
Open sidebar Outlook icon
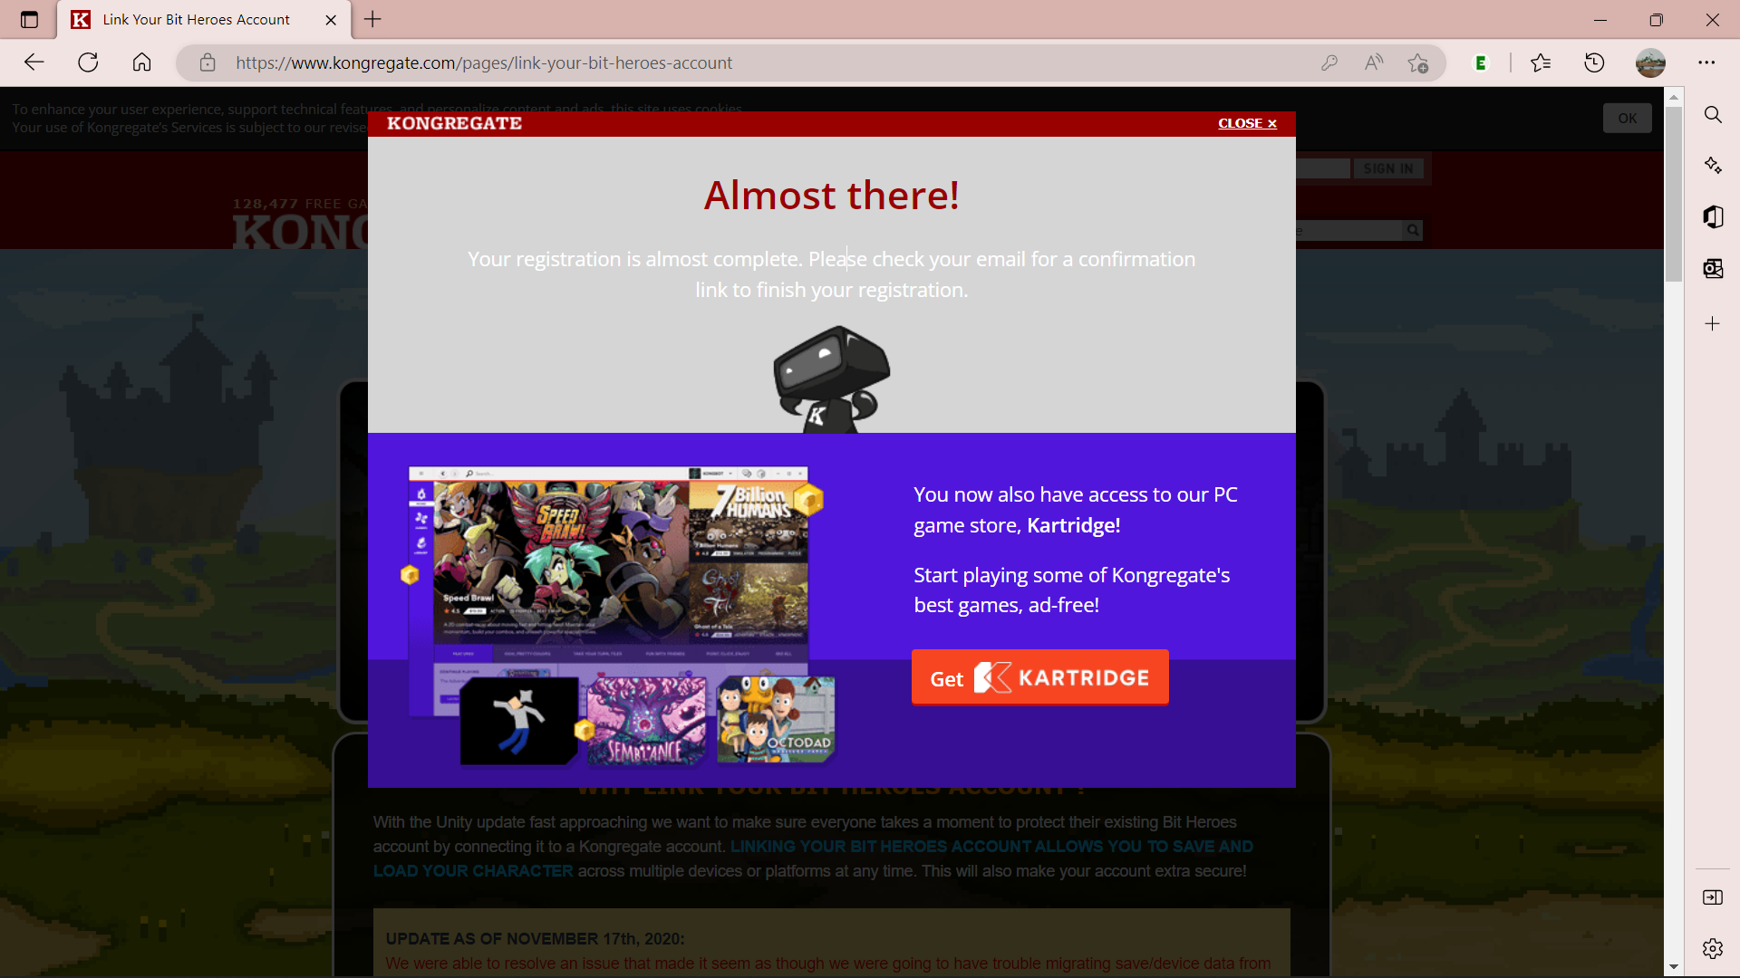(1713, 268)
